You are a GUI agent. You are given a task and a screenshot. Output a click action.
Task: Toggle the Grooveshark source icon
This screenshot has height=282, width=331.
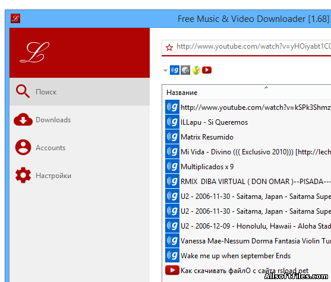pyautogui.click(x=175, y=70)
